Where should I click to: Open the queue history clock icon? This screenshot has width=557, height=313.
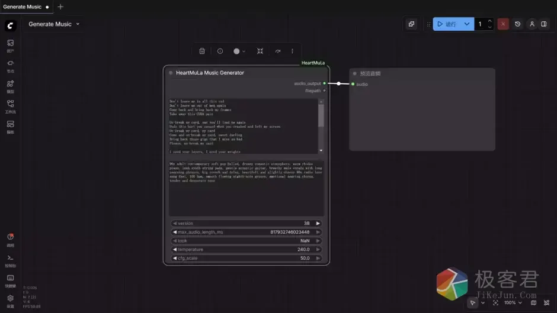click(517, 24)
